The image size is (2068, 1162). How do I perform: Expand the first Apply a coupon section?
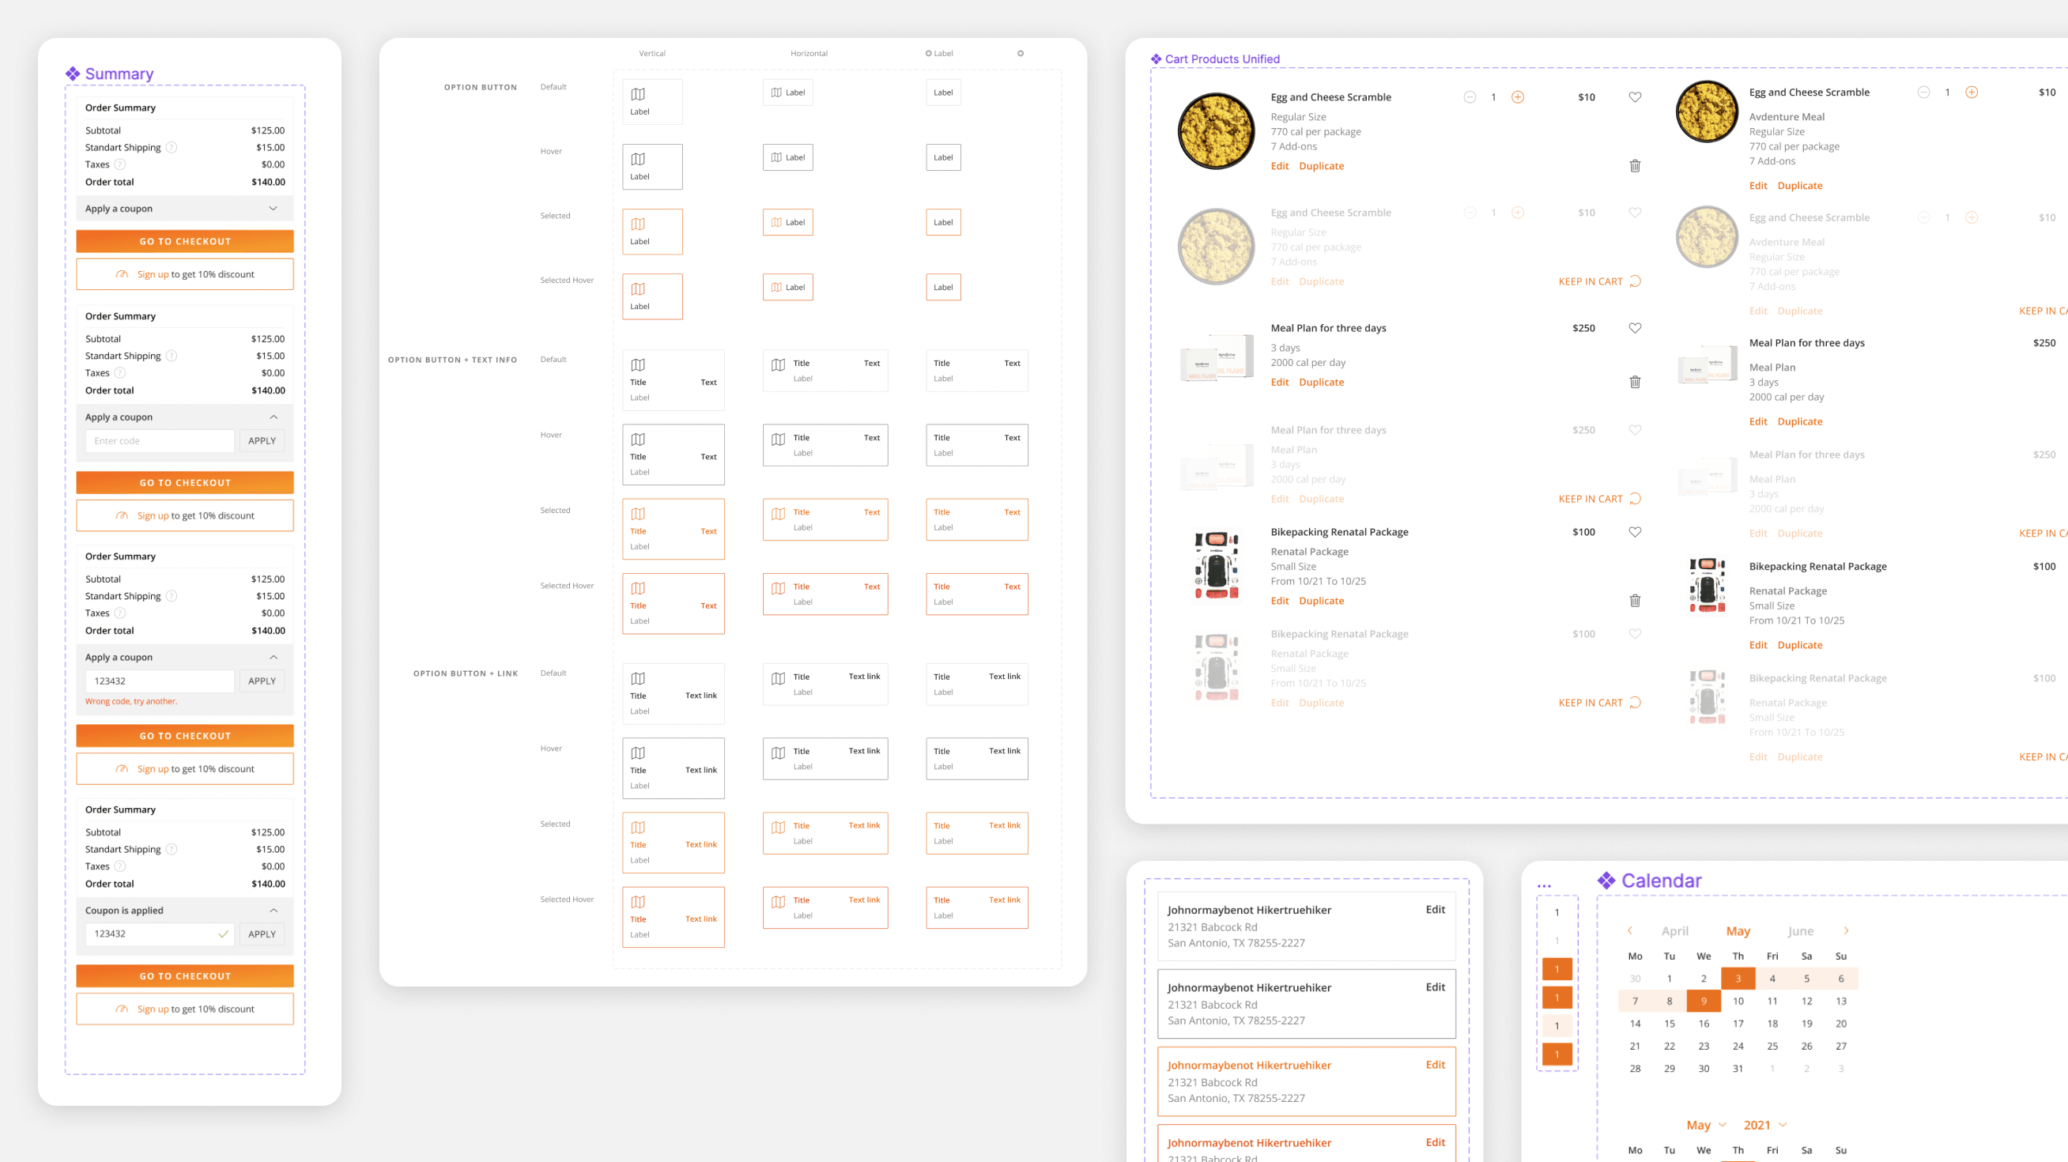coord(273,209)
